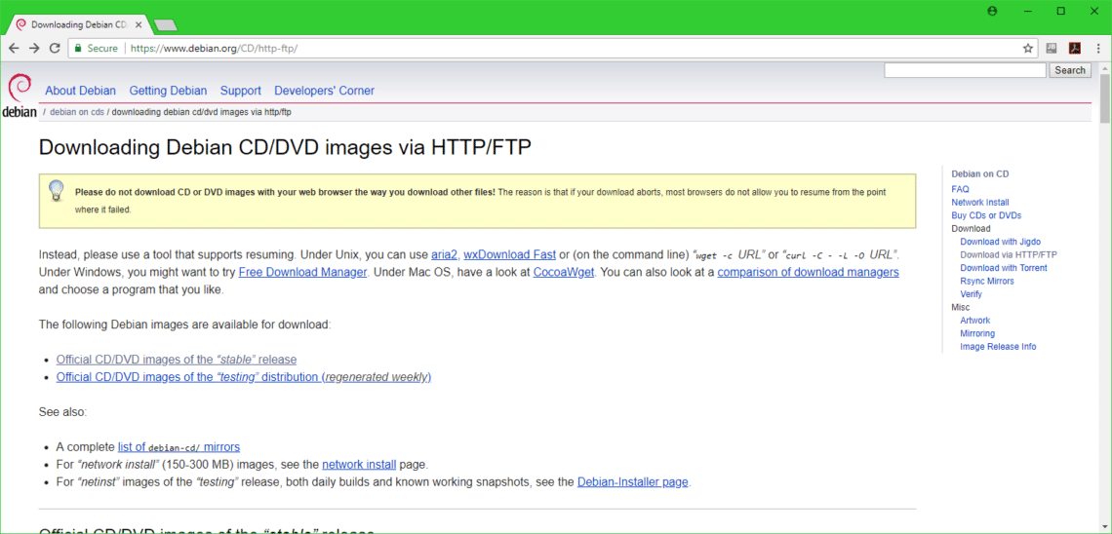Screen dimensions: 1112x534
Task: Go back to the previous page
Action: (14, 49)
